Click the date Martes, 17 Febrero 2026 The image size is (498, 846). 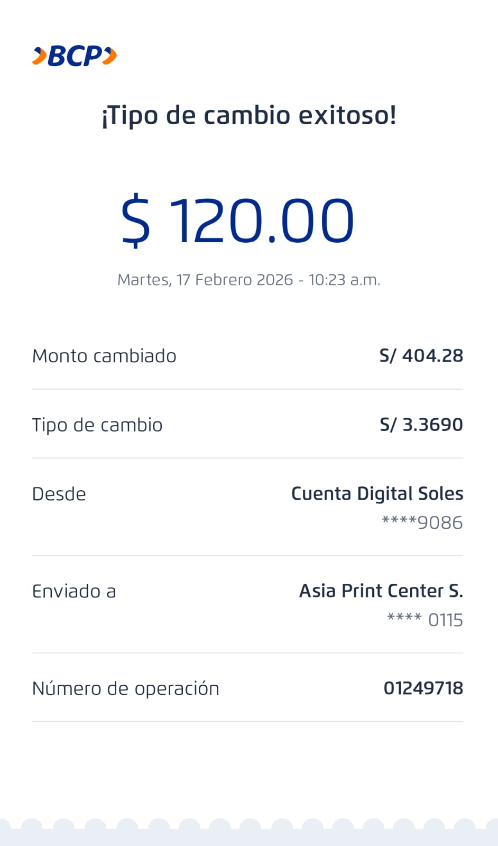coord(205,280)
